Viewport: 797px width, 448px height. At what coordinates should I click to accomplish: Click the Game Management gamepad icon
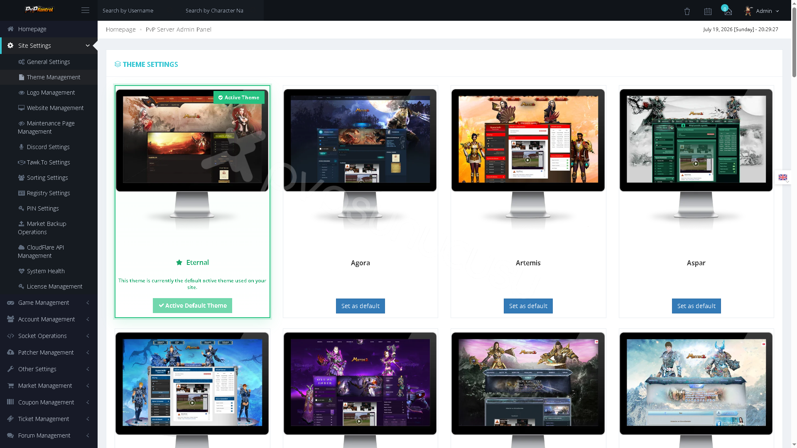pyautogui.click(x=10, y=303)
